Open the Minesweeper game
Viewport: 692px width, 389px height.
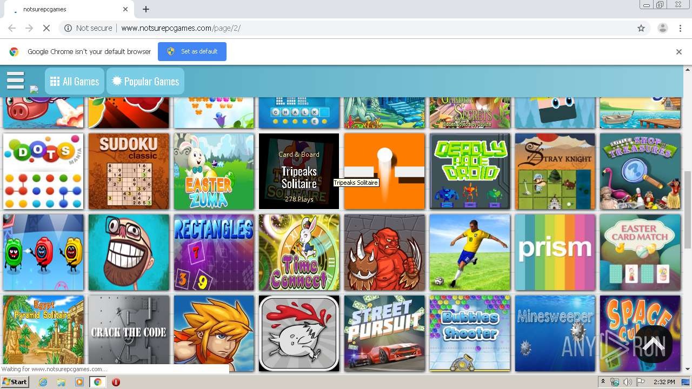click(555, 333)
